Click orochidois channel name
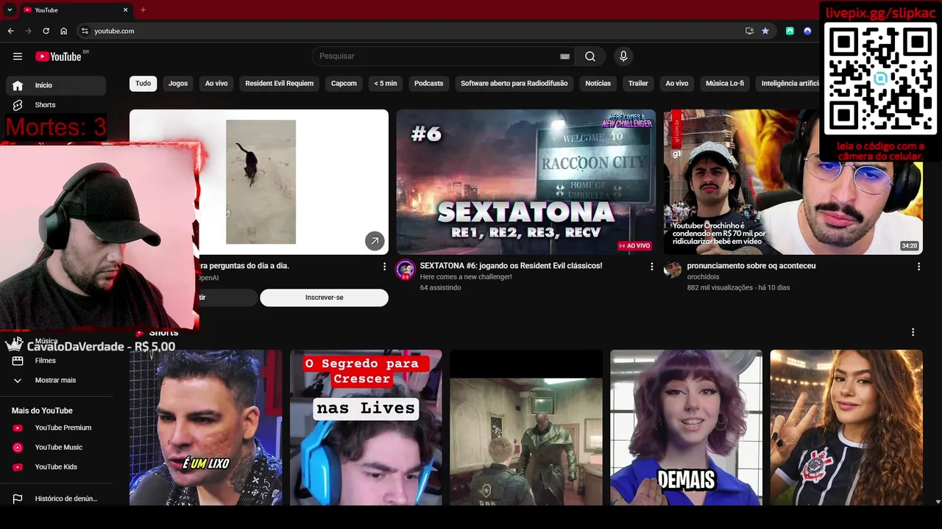Screen dimensions: 942x529 pyautogui.click(x=704, y=277)
